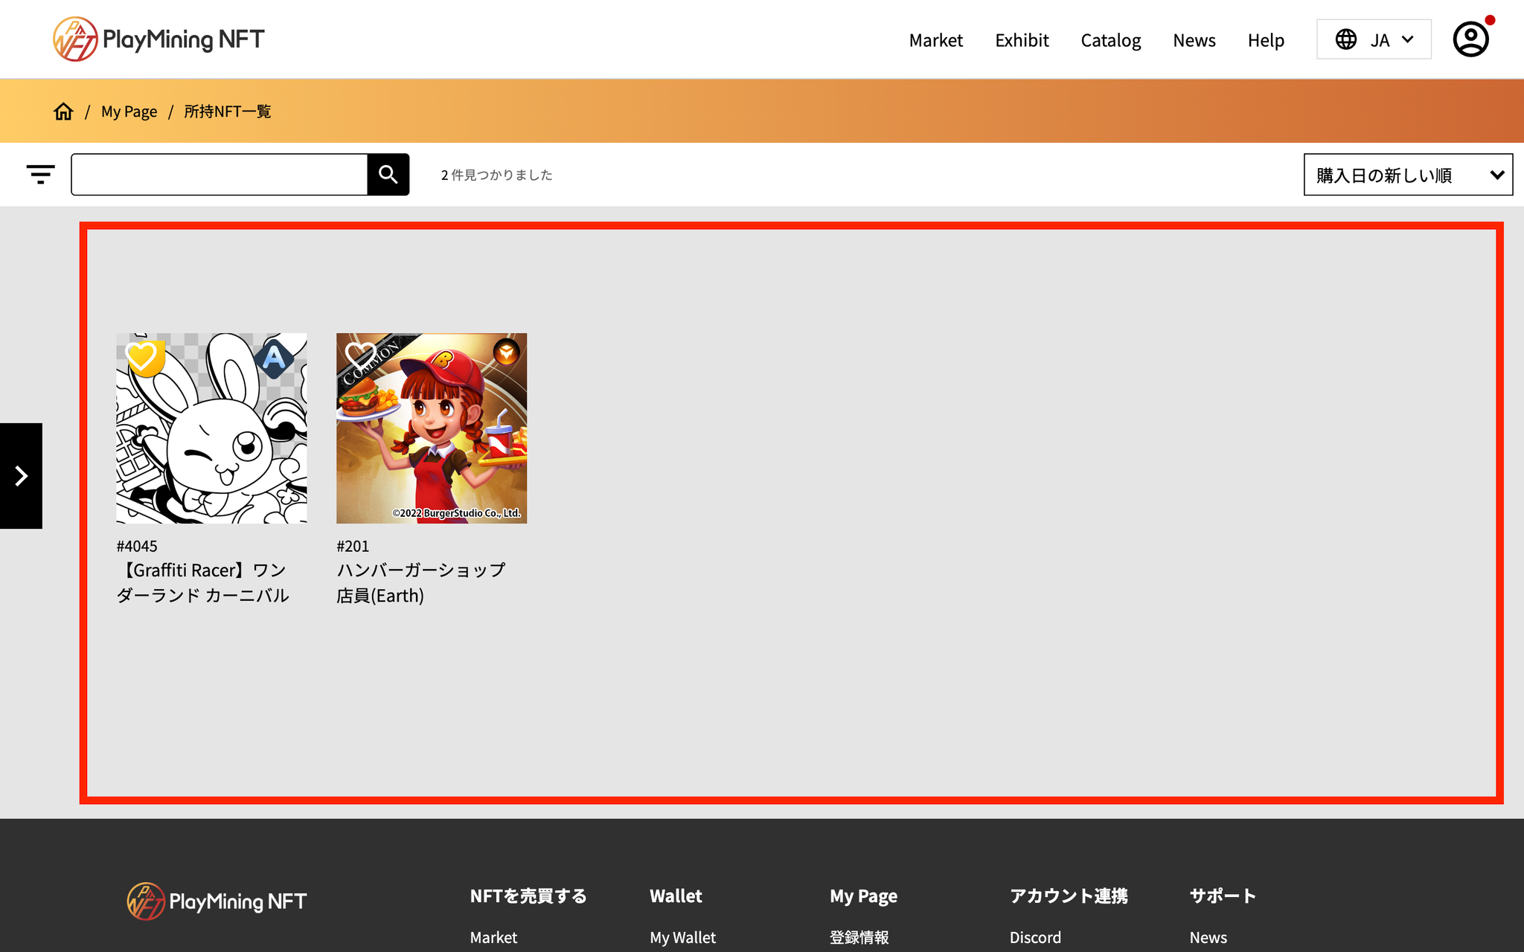This screenshot has width=1524, height=952.
Task: Open the filter options icon
Action: coord(40,175)
